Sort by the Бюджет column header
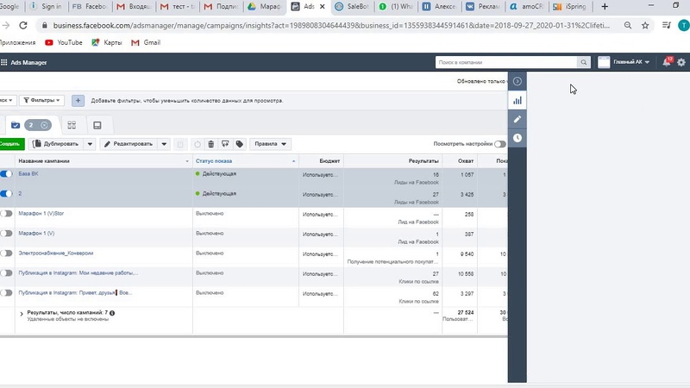The width and height of the screenshot is (690, 388). click(x=329, y=161)
